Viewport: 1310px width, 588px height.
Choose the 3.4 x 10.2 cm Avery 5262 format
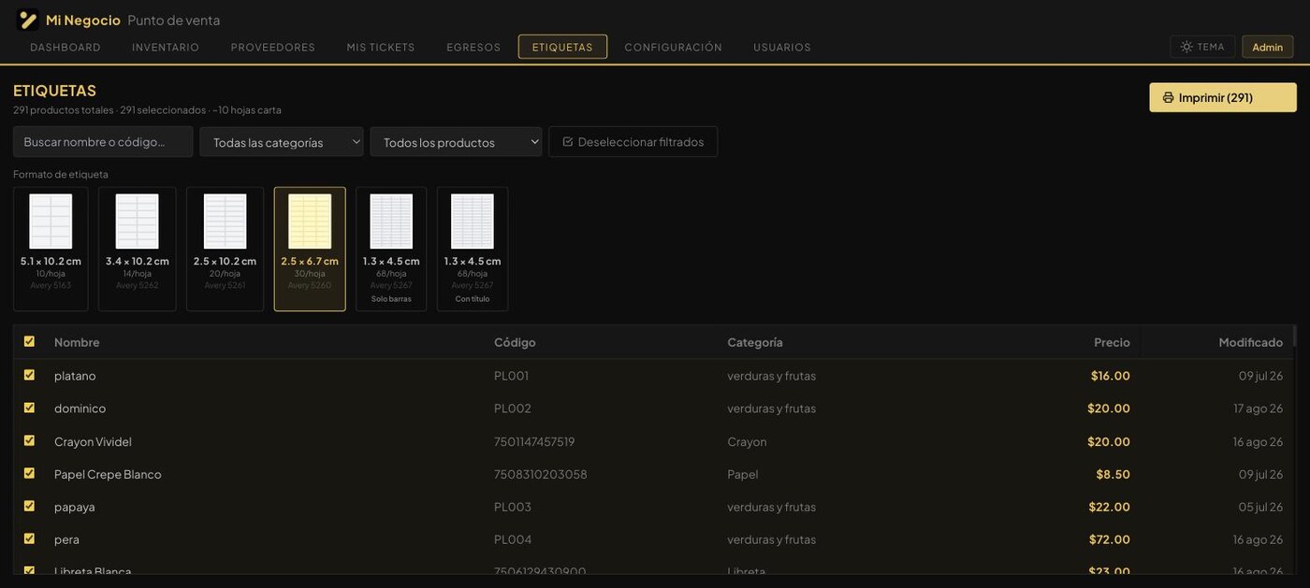point(137,249)
